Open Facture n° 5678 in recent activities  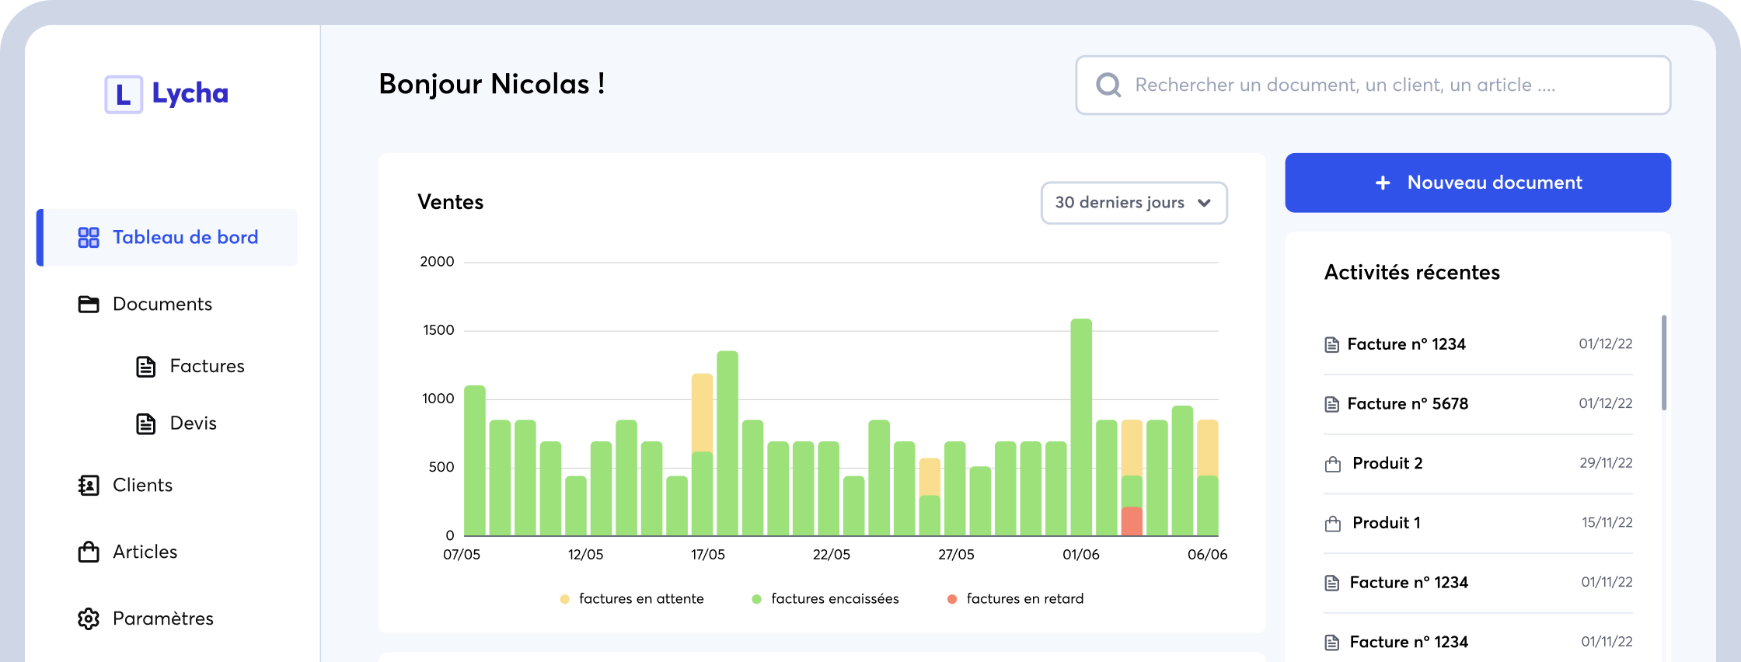pyautogui.click(x=1407, y=404)
